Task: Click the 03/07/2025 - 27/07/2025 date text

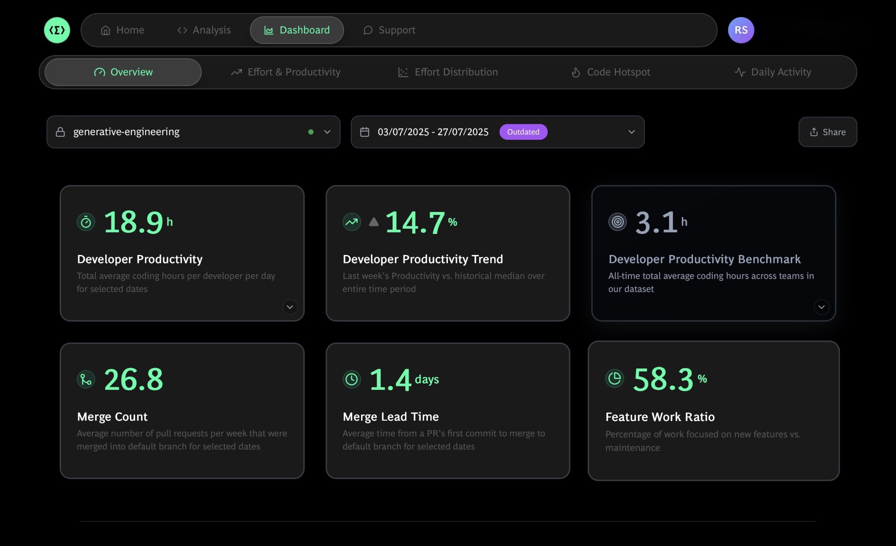Action: click(x=433, y=132)
